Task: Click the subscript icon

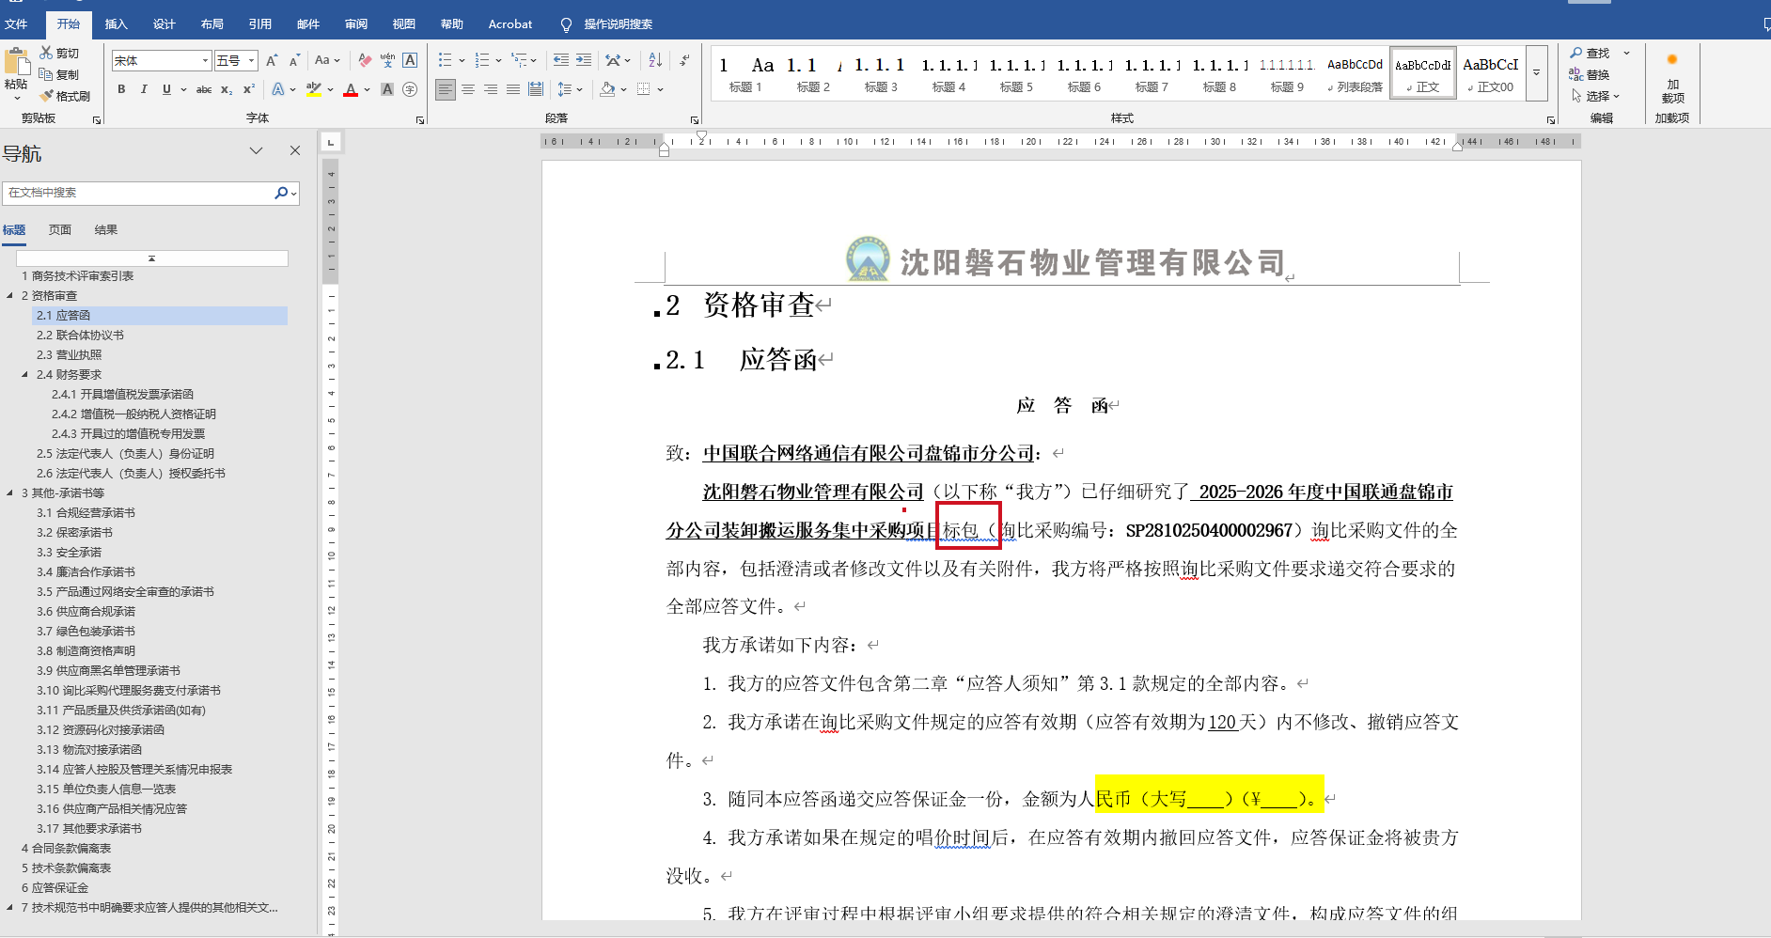Action: (227, 89)
